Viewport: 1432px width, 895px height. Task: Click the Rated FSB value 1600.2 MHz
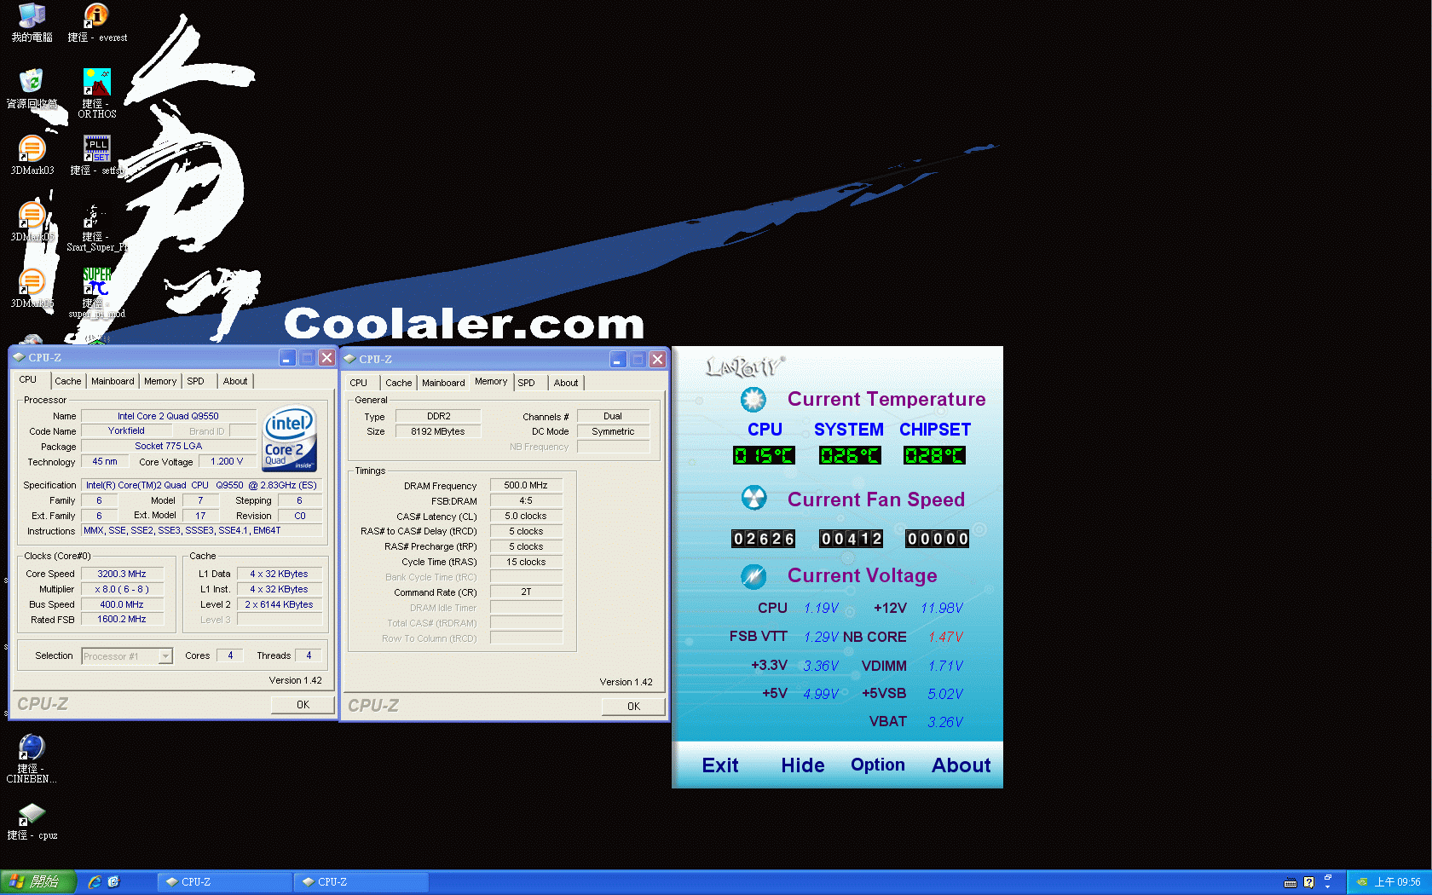pos(122,620)
